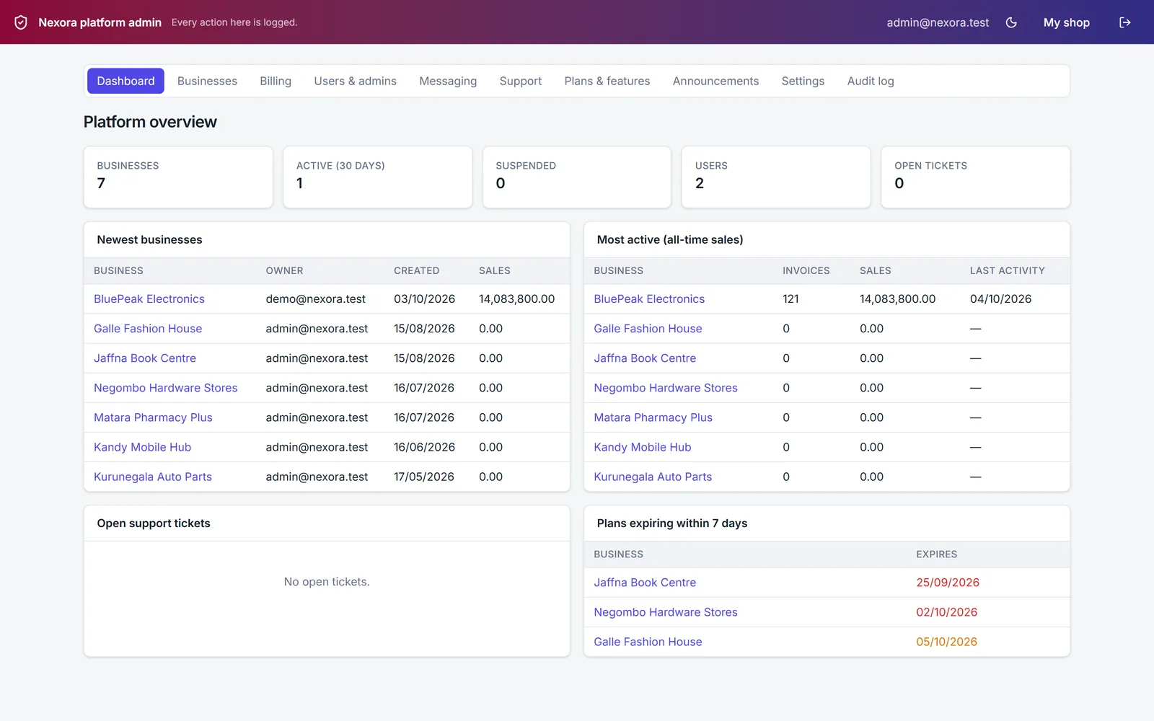Image resolution: width=1154 pixels, height=721 pixels.
Task: Click the admin@nexora.test account in header
Action: point(938,22)
